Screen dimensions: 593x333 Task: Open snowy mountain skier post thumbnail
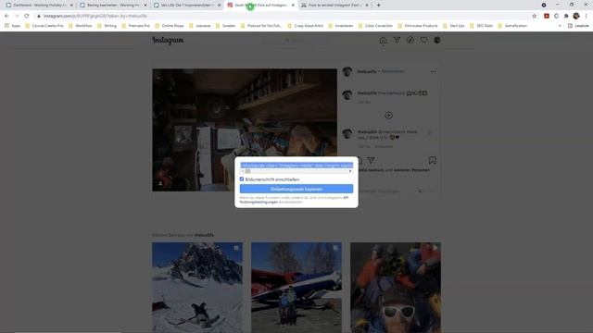197,288
